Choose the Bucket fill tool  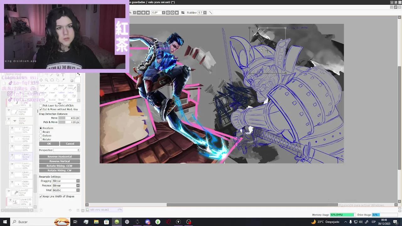point(52,100)
